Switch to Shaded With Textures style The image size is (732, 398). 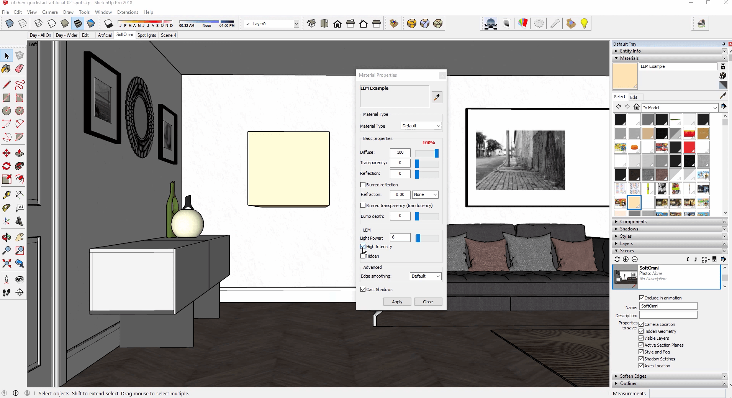(x=78, y=23)
